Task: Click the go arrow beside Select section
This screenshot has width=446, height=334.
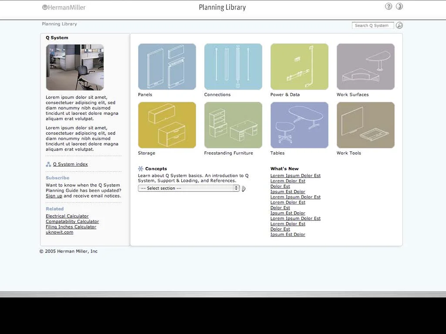Action: click(x=244, y=189)
